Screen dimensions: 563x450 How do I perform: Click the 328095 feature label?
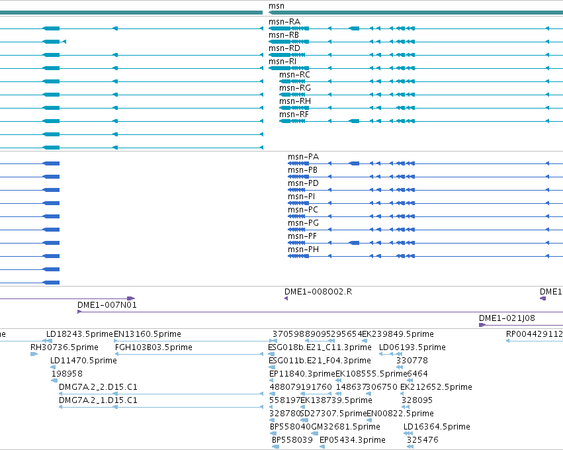[x=417, y=400]
